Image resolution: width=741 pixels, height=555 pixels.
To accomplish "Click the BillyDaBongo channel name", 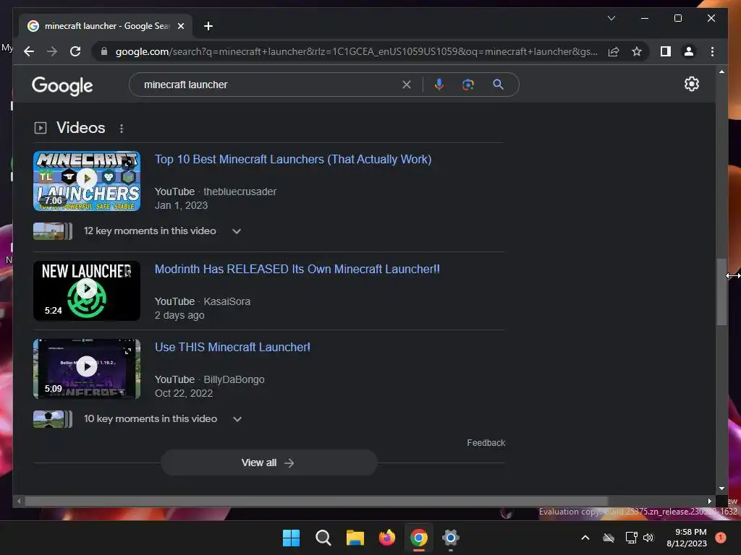I will pos(234,380).
